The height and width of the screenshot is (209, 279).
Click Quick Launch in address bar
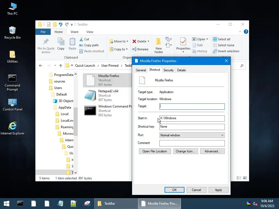[85, 66]
